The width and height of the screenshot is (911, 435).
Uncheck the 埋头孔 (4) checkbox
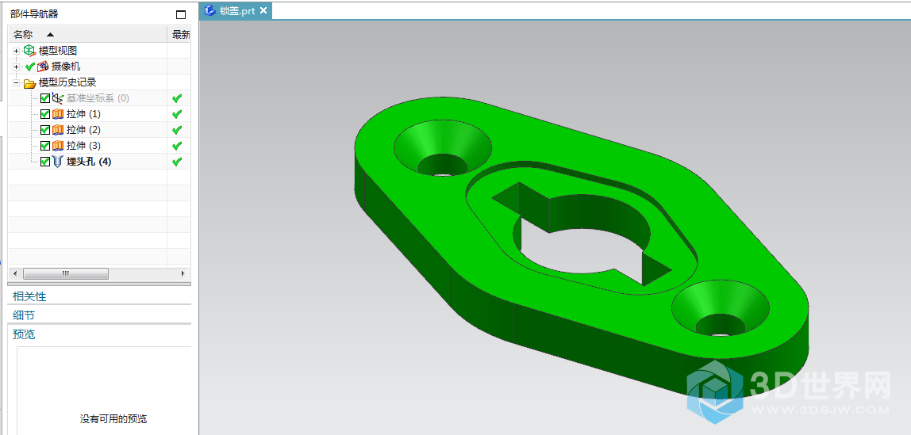pos(44,162)
